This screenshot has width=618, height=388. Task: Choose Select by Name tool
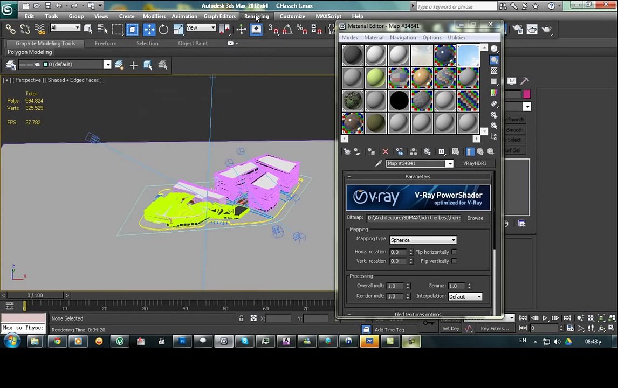tap(102, 29)
